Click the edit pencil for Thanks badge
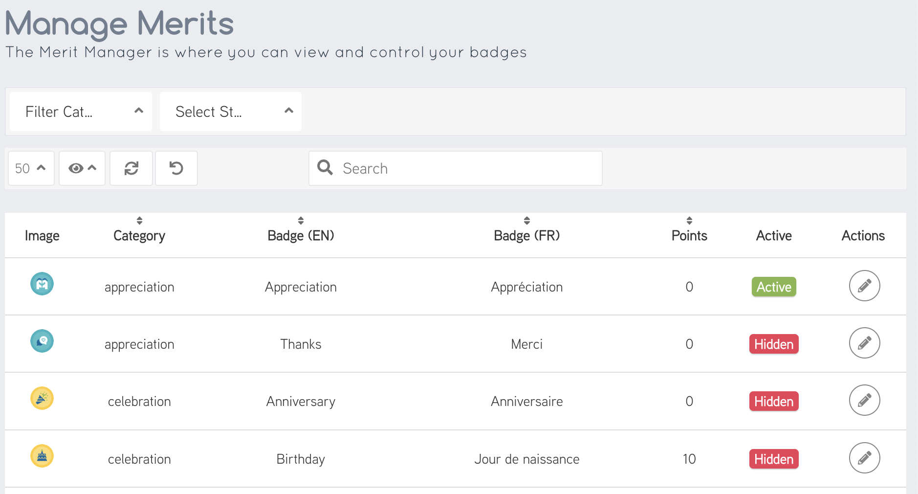This screenshot has width=918, height=494. (x=864, y=343)
